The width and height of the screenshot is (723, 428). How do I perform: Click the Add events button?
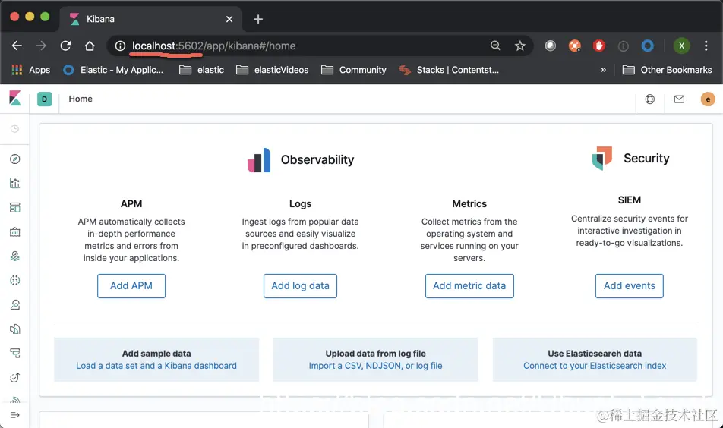630,285
